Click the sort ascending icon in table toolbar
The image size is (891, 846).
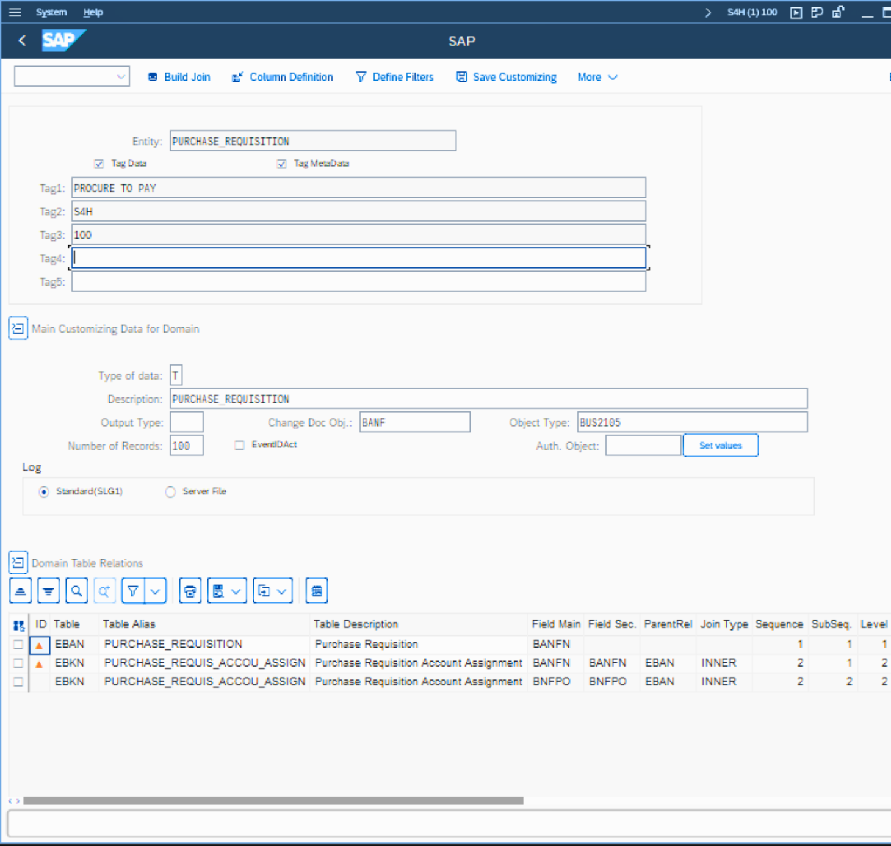pos(20,591)
